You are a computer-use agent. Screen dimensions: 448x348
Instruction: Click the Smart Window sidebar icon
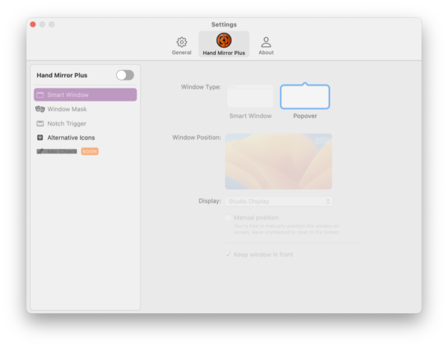tap(40, 95)
